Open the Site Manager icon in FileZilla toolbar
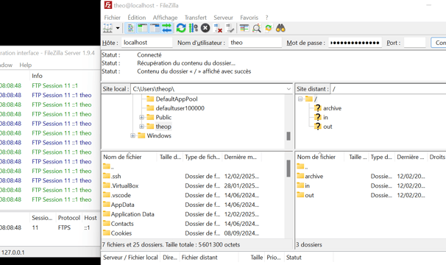Viewport: 446px width, 265px height. tap(107, 28)
